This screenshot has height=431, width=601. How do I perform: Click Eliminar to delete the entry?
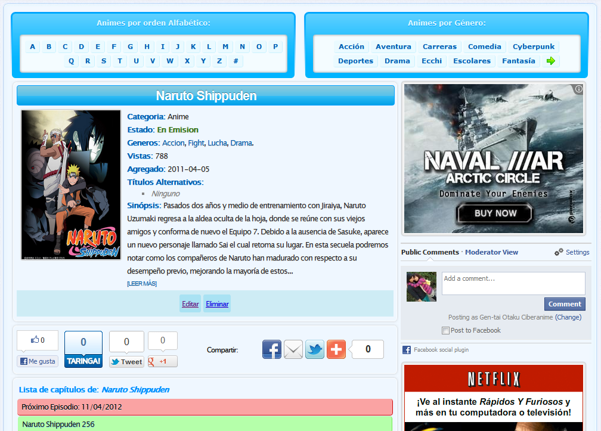217,304
